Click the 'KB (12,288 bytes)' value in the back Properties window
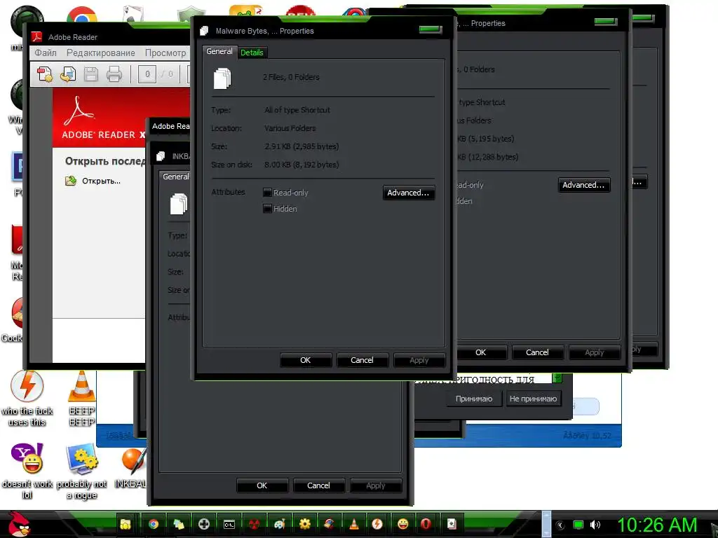The height and width of the screenshot is (538, 718). click(488, 157)
